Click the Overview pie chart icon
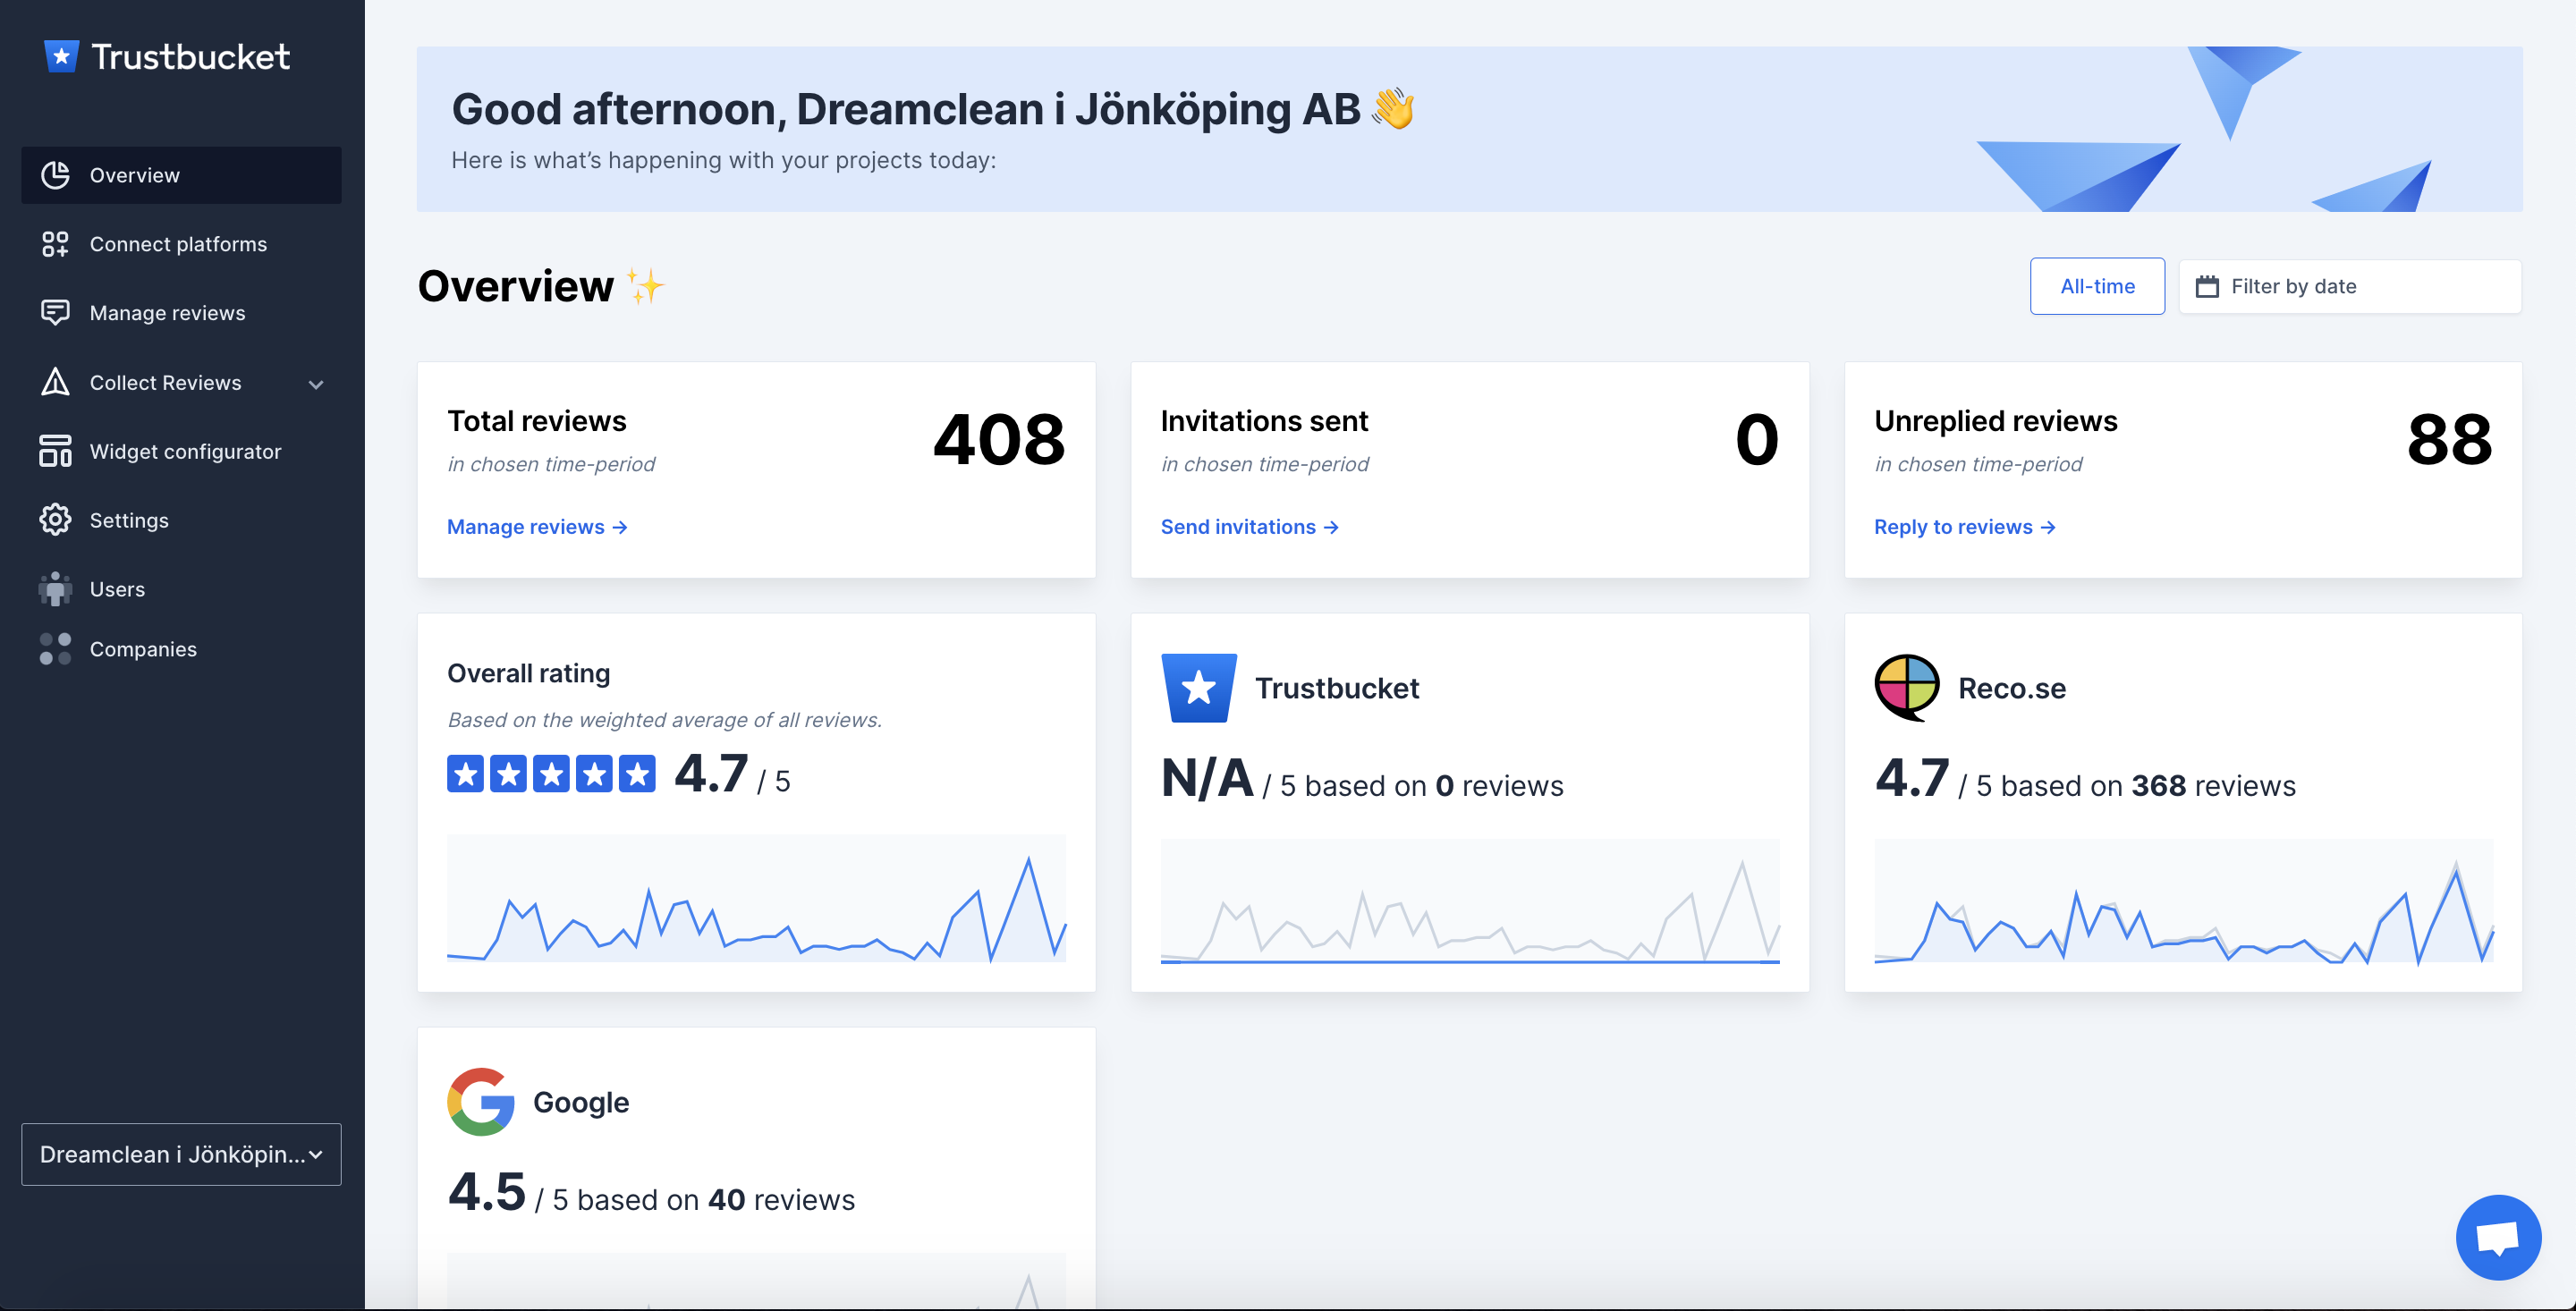This screenshot has width=2576, height=1311. [55, 175]
